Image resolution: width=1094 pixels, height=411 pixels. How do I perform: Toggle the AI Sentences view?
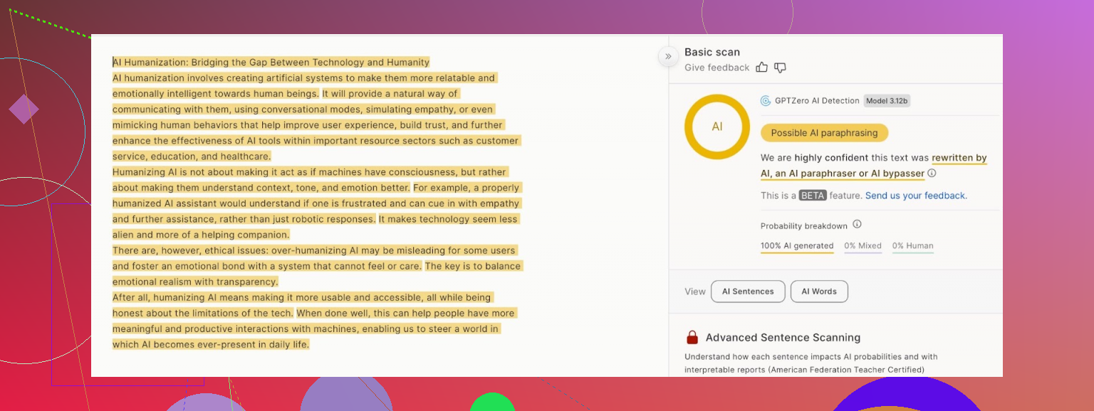click(748, 292)
